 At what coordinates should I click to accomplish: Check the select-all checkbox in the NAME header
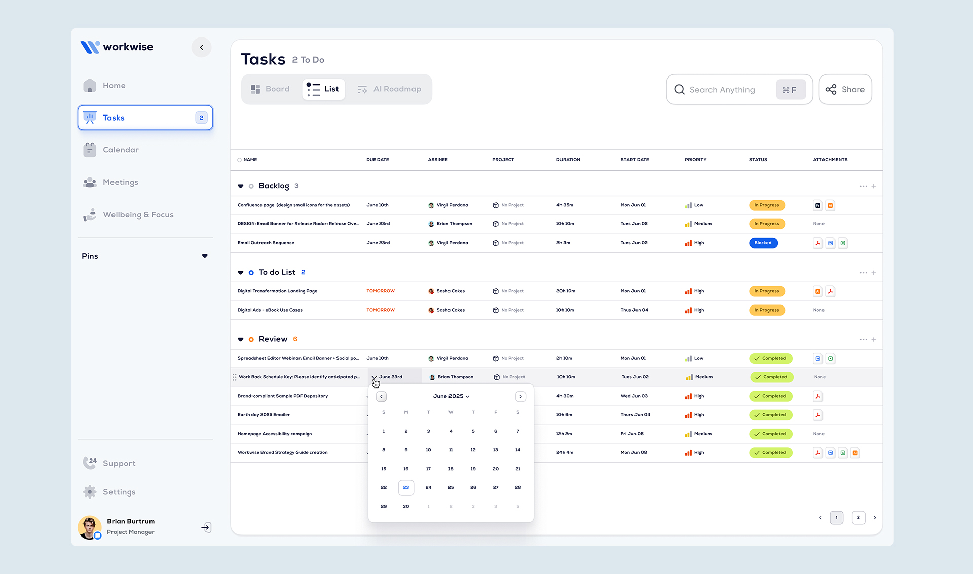point(239,160)
